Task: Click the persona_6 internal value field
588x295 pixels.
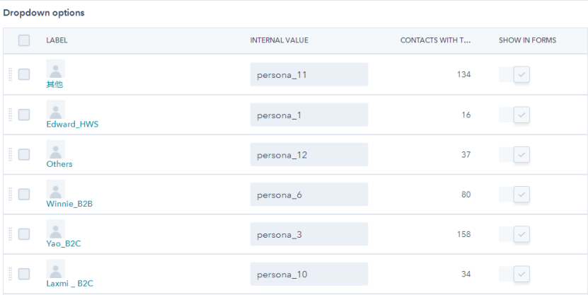Action: pyautogui.click(x=309, y=195)
